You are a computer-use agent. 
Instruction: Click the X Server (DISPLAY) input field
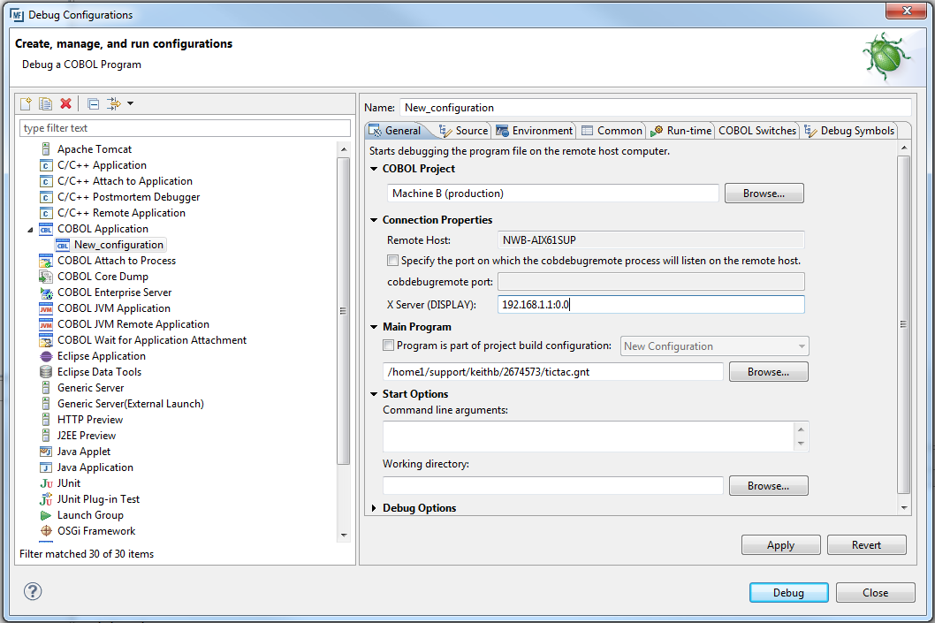650,305
